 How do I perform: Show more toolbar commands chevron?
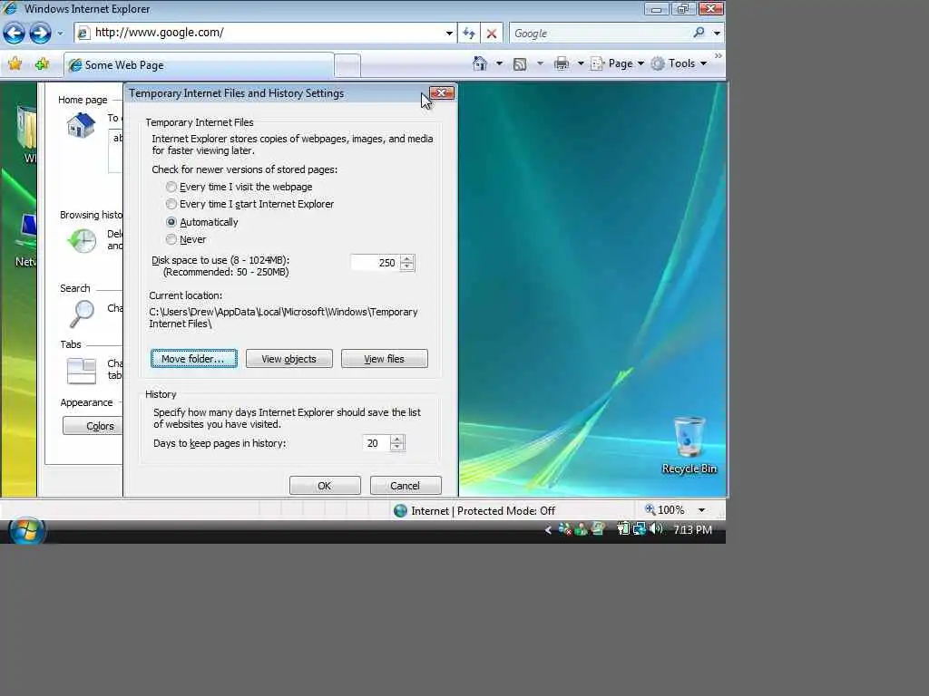tap(719, 56)
